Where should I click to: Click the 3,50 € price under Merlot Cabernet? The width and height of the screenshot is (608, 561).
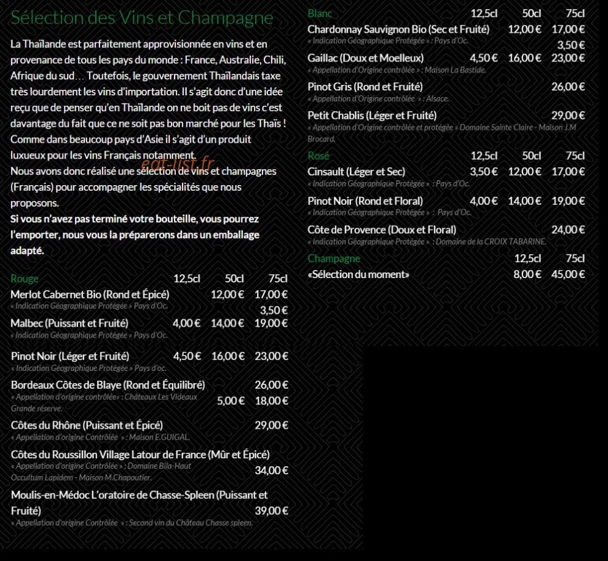pyautogui.click(x=274, y=311)
